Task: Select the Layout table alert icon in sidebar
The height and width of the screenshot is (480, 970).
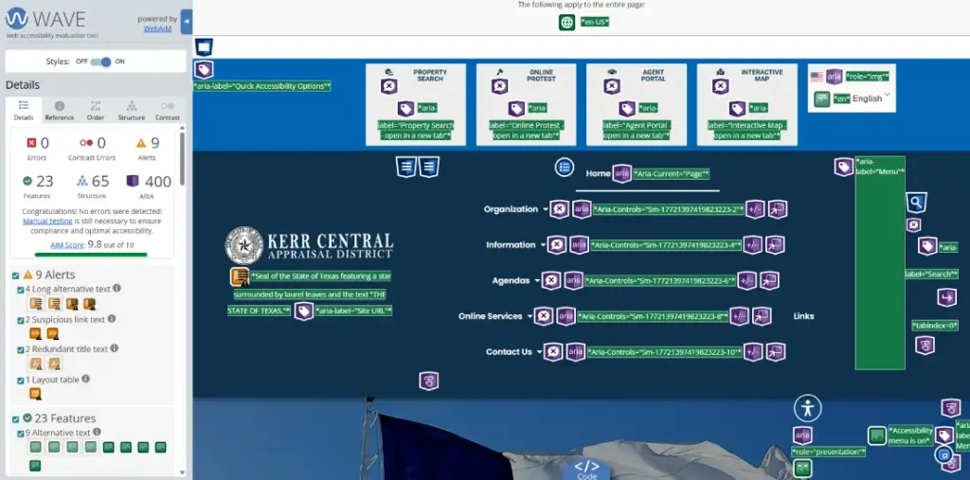Action: coord(35,394)
